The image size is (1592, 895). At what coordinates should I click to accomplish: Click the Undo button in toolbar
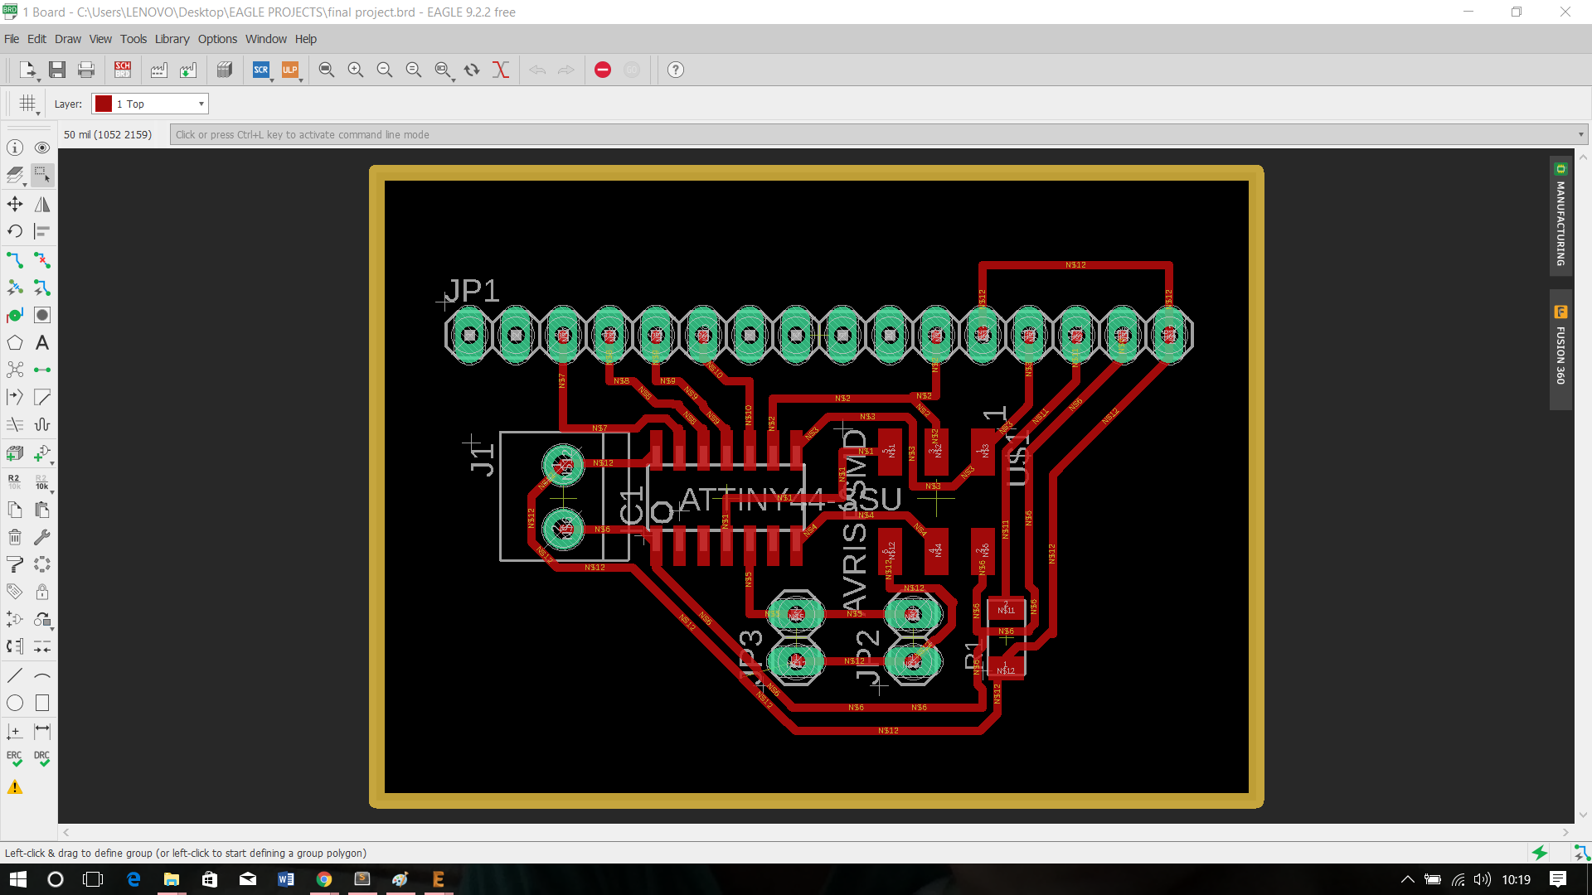pyautogui.click(x=536, y=69)
